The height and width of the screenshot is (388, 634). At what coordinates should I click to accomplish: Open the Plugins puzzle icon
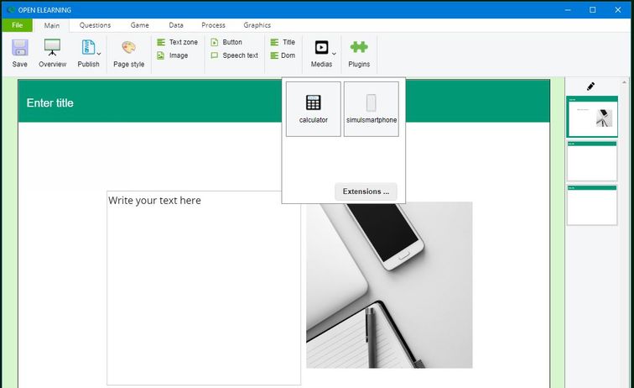[x=359, y=49]
